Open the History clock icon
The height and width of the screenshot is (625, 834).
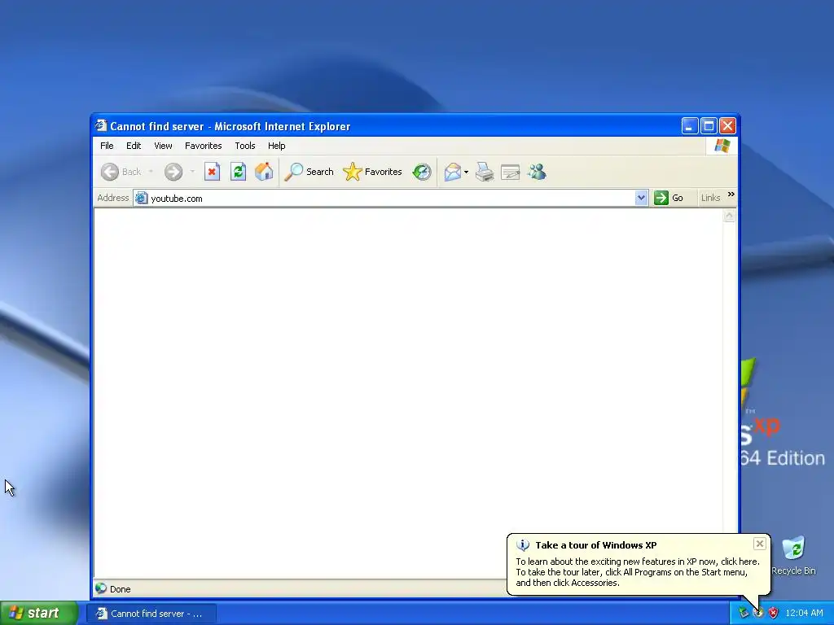[422, 172]
